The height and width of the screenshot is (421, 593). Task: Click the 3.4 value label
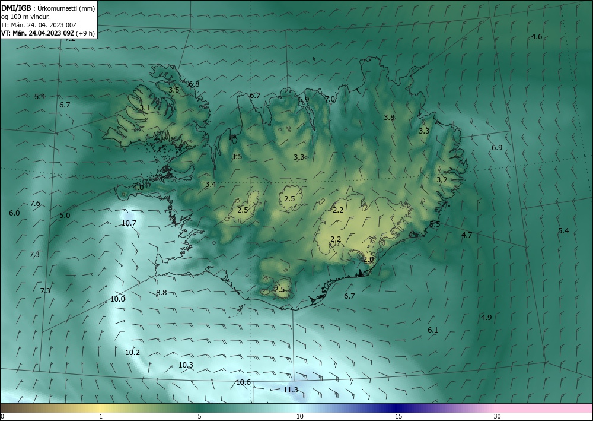click(211, 185)
